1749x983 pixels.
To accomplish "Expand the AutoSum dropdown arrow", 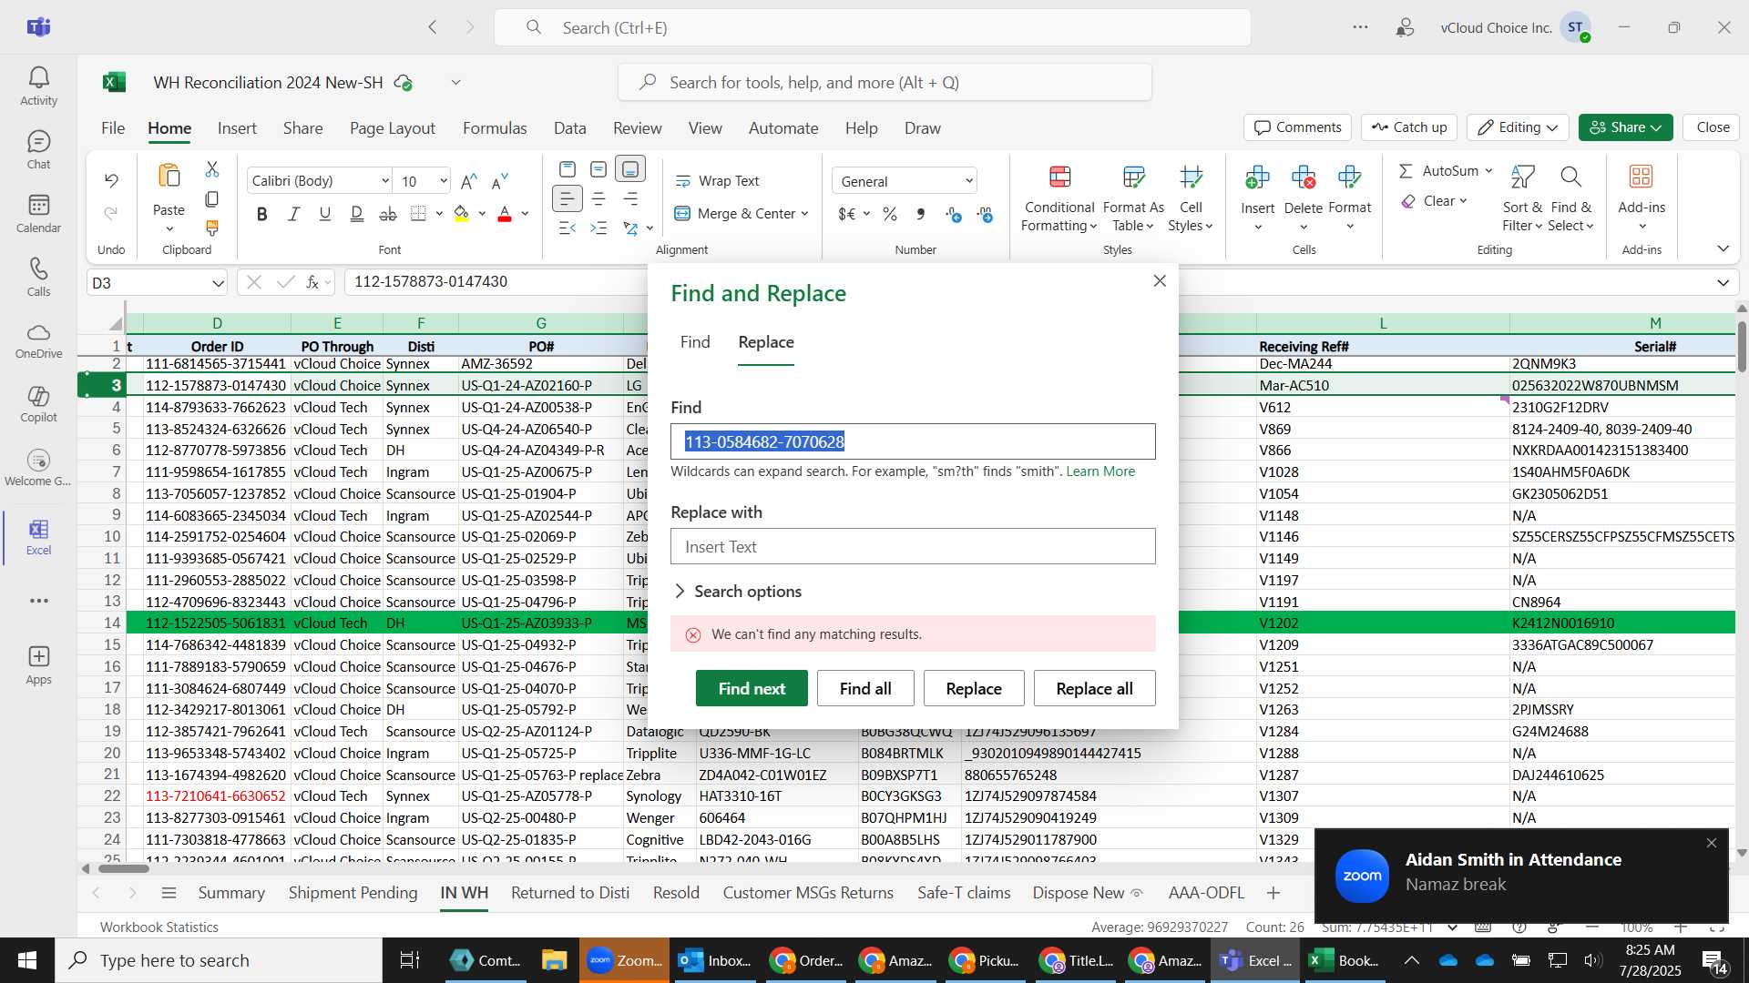I will pos(1488,171).
